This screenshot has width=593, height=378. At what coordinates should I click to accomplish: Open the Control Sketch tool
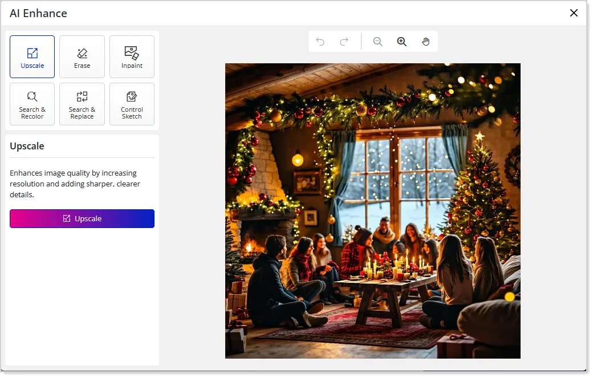point(132,104)
